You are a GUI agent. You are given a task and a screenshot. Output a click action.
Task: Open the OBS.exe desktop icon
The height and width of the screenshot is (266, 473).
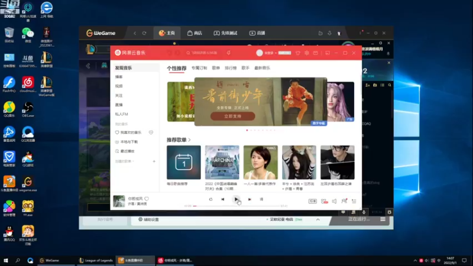coord(28,110)
